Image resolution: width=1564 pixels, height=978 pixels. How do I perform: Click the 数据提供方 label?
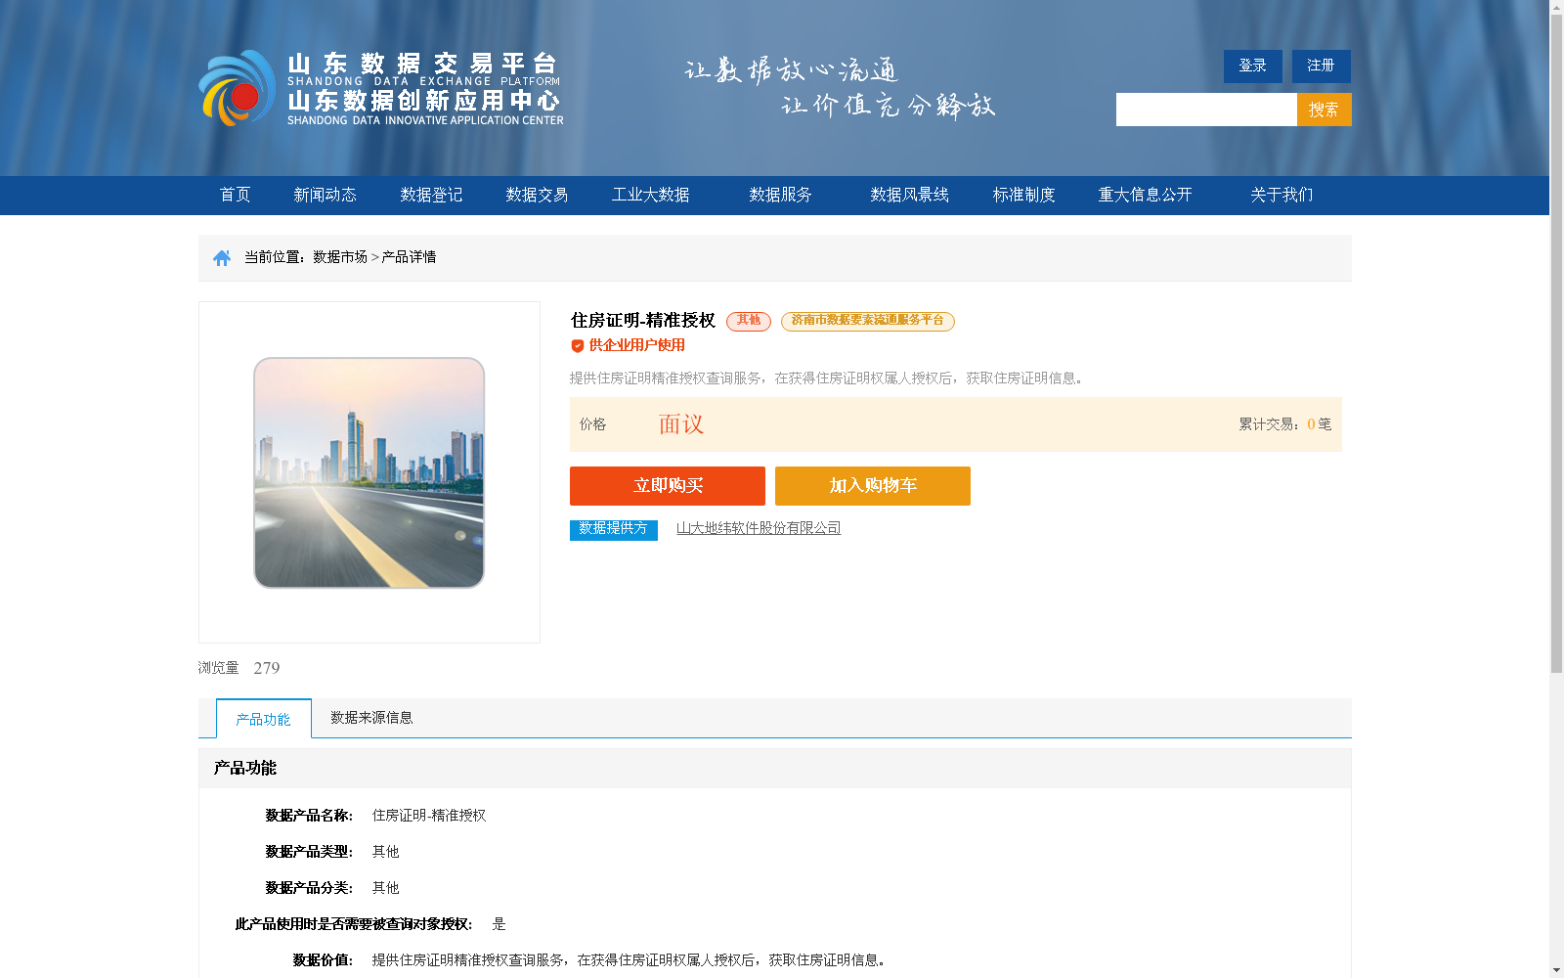point(613,529)
